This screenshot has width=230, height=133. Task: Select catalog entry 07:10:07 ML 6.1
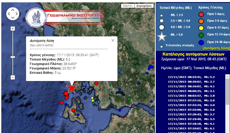tap(191, 129)
